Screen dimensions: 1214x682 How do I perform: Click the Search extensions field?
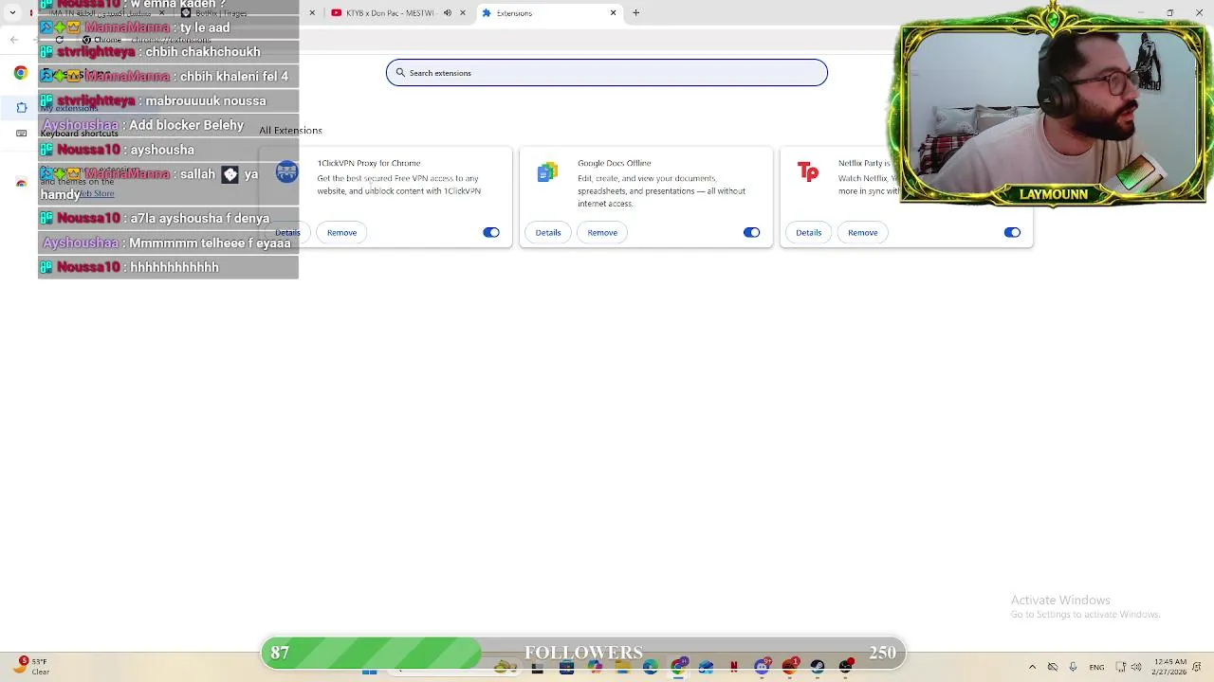click(607, 73)
